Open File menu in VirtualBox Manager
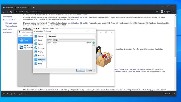The width and height of the screenshot is (181, 102). pos(20,35)
